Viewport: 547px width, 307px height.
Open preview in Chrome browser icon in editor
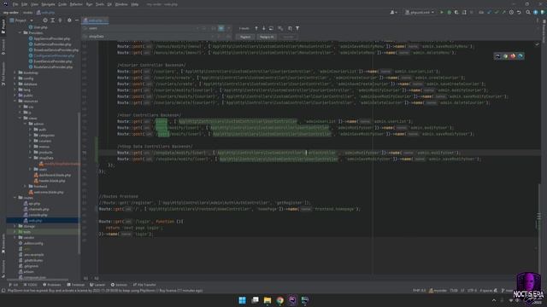tap(505, 56)
